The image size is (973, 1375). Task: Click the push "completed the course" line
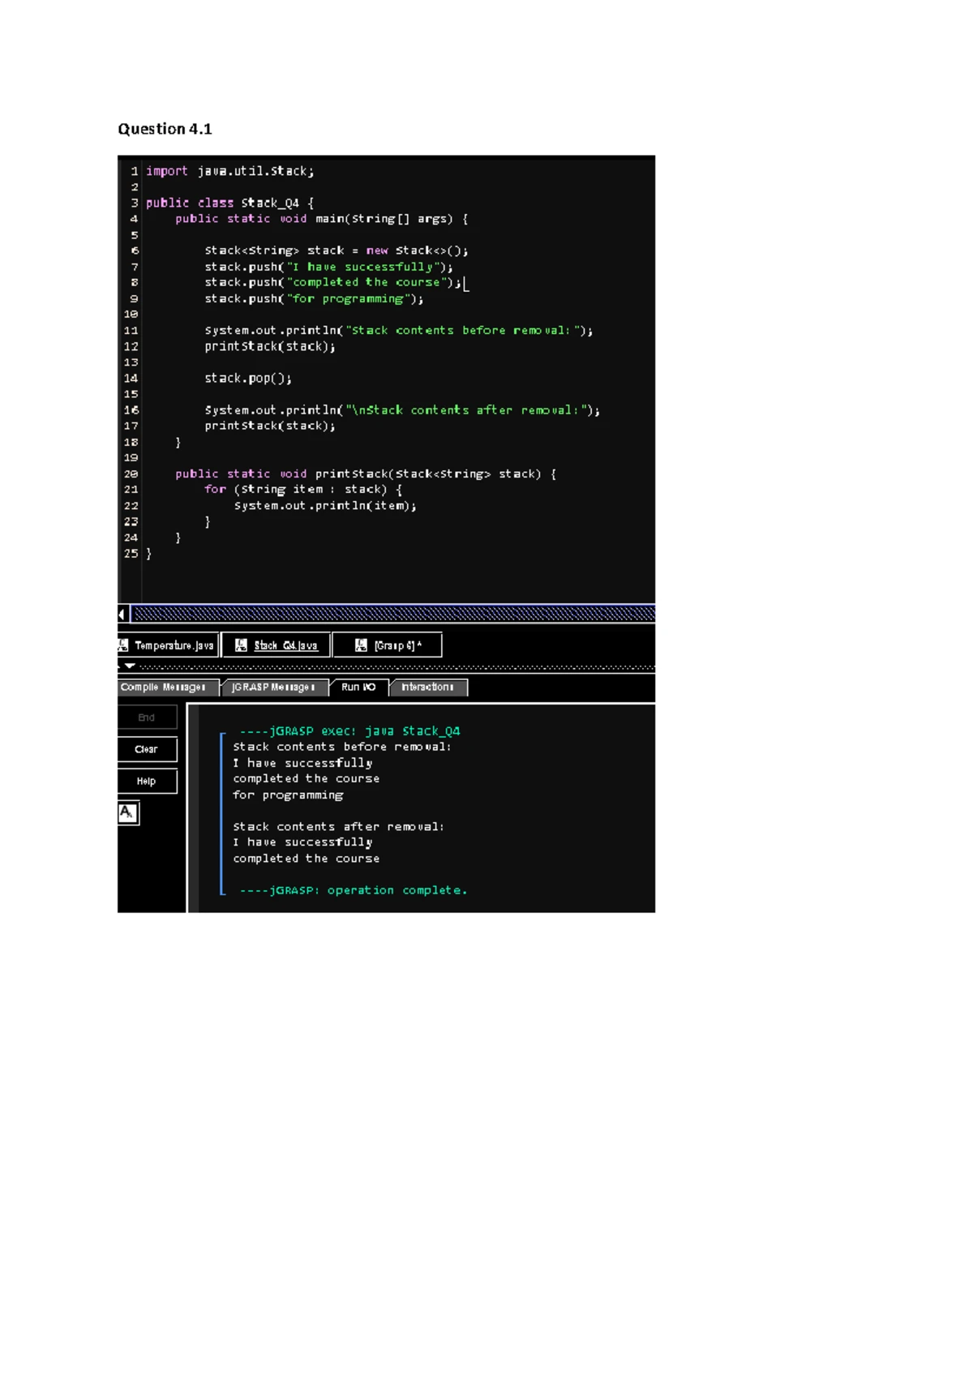(333, 282)
